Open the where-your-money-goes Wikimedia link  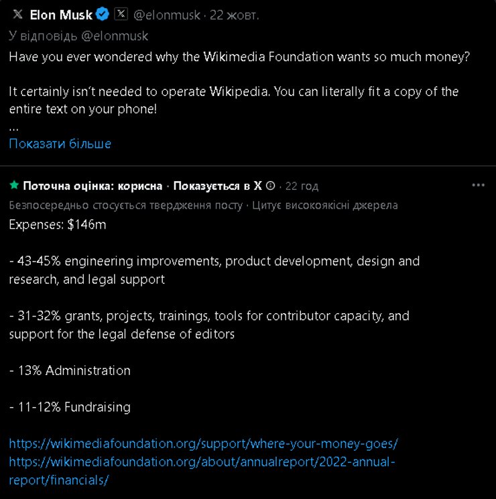204,443
